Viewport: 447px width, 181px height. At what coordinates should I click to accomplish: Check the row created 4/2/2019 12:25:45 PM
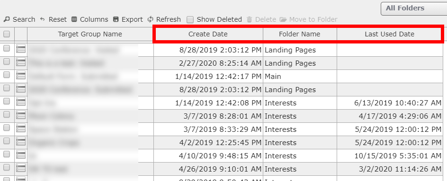point(7,141)
